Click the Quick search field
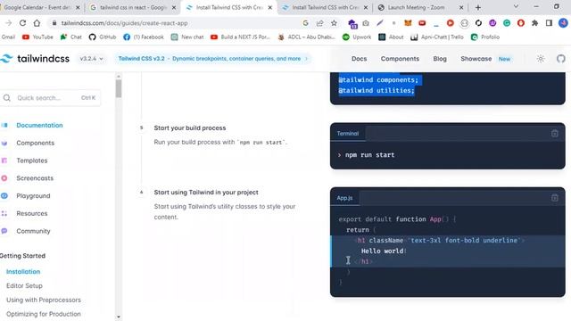The width and height of the screenshot is (571, 321). tap(50, 98)
